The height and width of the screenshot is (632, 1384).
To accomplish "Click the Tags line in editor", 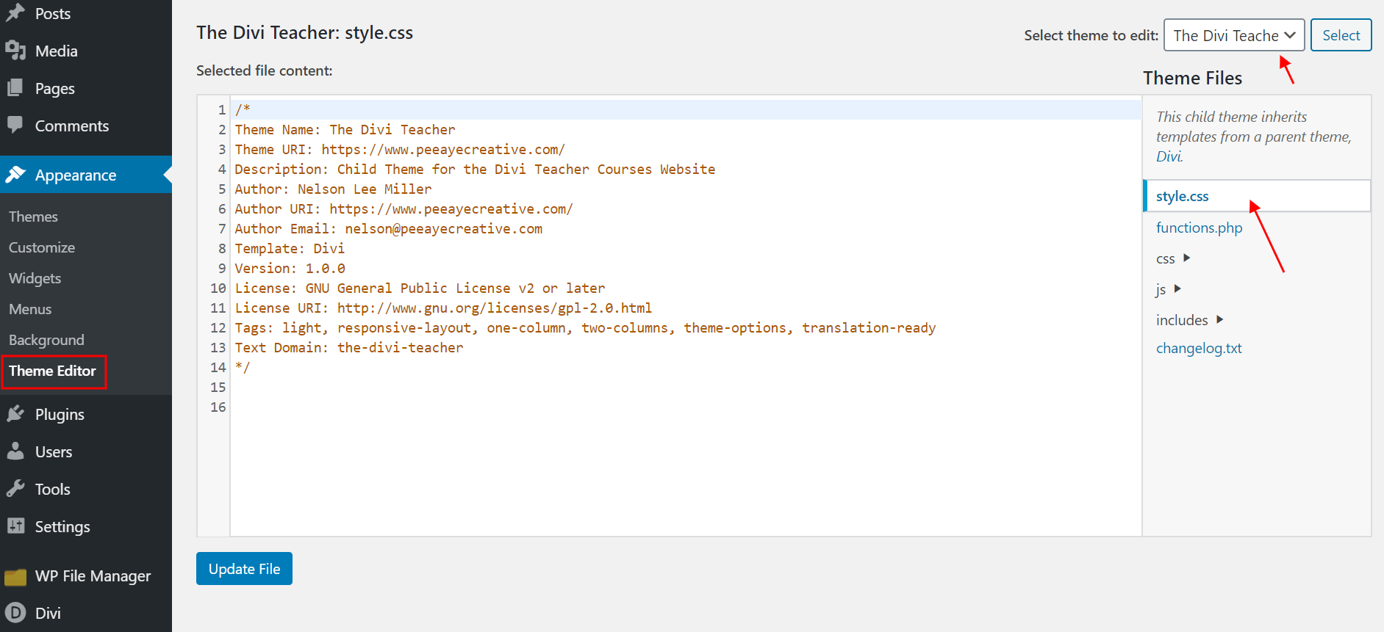I will pos(585,327).
